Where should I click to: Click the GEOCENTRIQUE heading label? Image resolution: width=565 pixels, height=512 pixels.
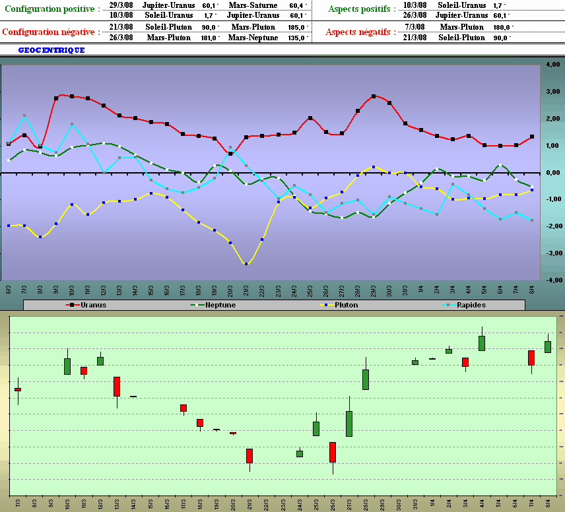coord(51,51)
